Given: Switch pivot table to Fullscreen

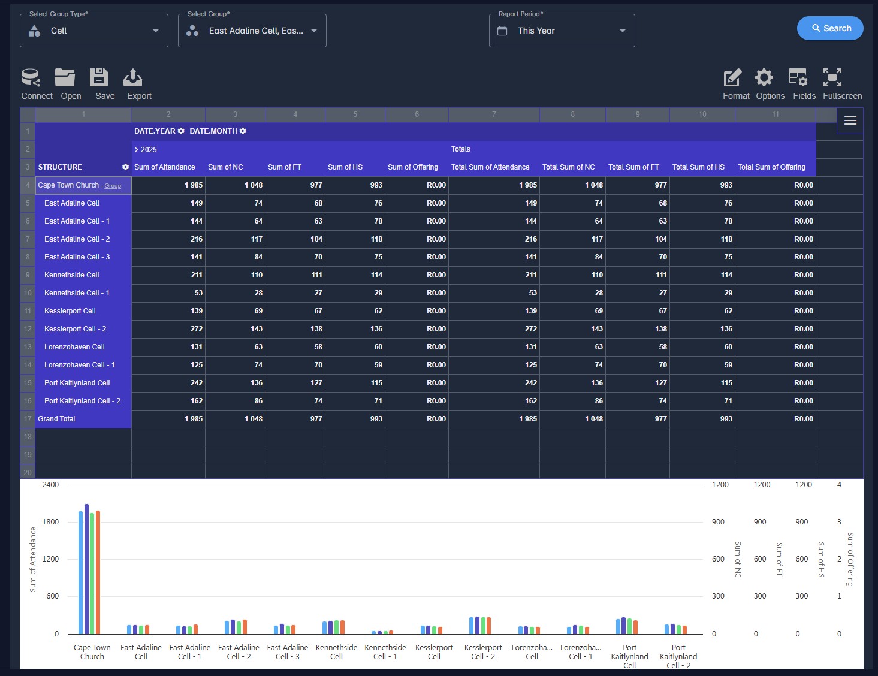Looking at the screenshot, I should point(832,78).
